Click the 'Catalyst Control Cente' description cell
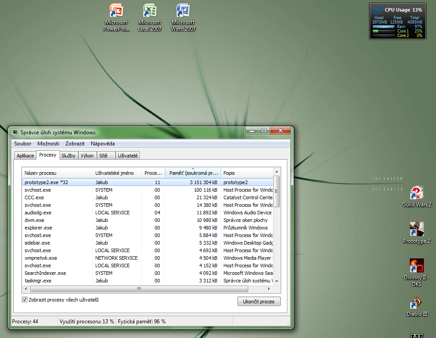The width and height of the screenshot is (436, 338). (x=248, y=197)
